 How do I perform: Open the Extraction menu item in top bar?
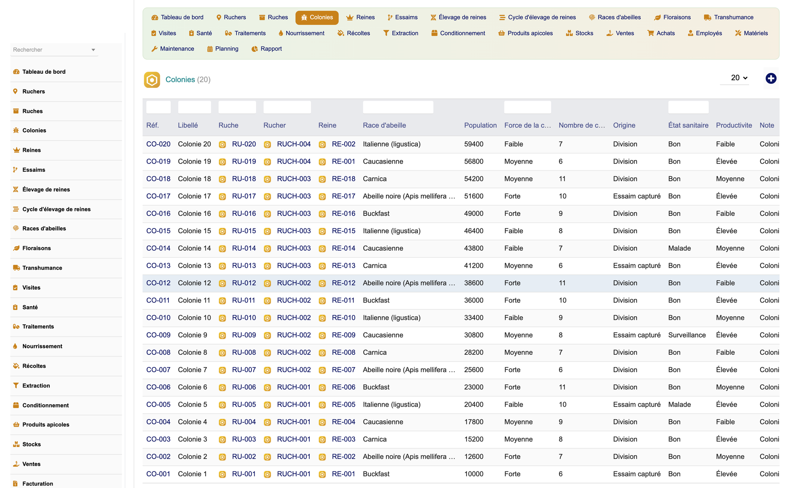[x=400, y=33]
